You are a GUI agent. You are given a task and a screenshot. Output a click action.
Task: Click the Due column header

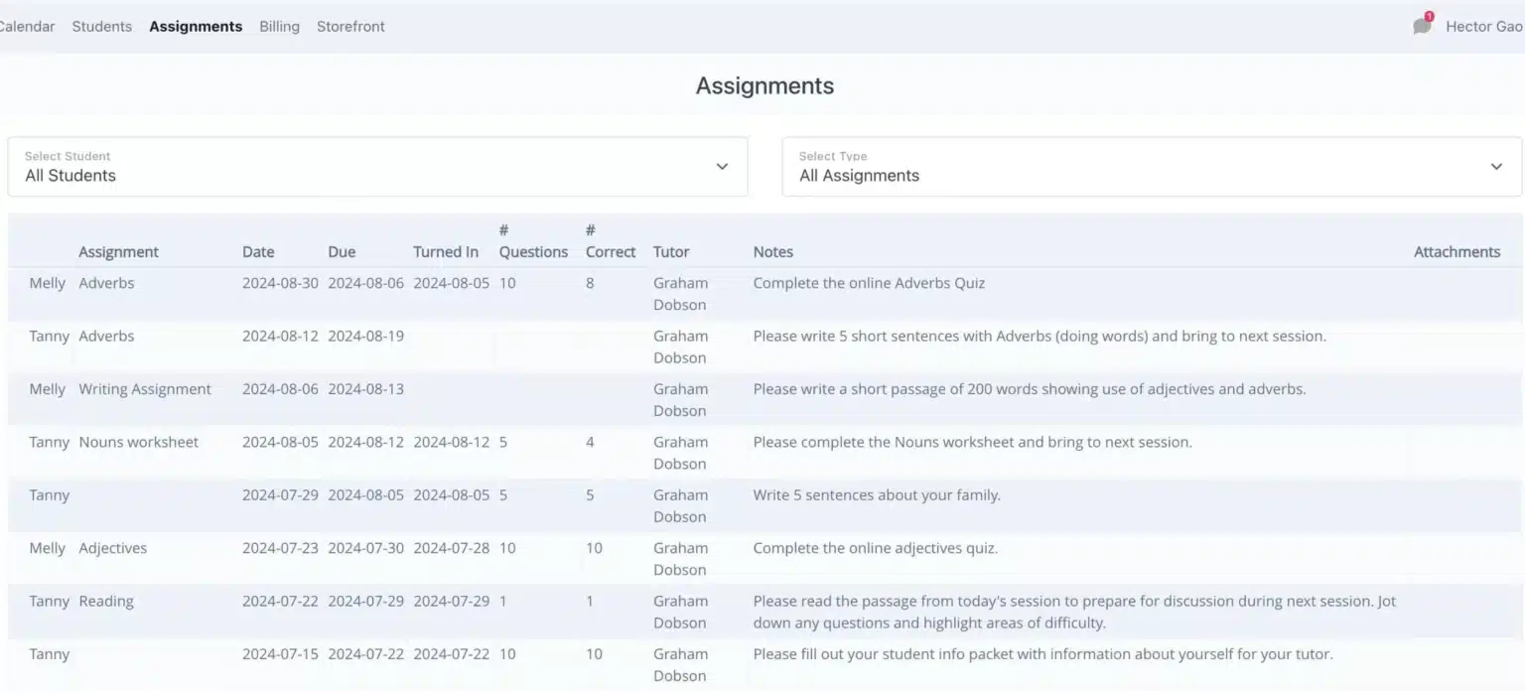tap(342, 252)
